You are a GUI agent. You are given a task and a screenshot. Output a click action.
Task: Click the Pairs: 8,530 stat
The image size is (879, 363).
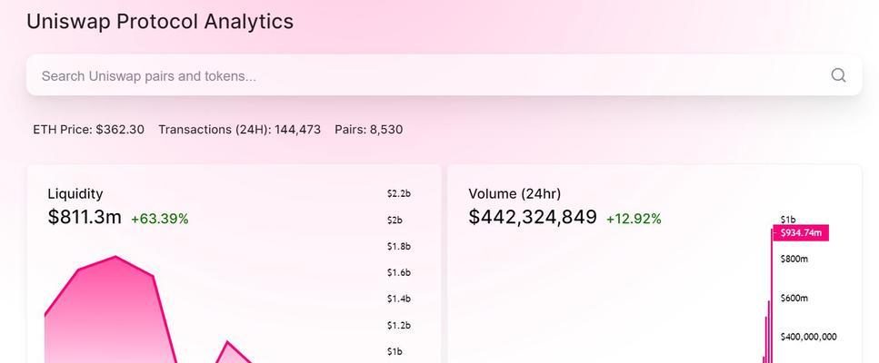[x=368, y=130]
